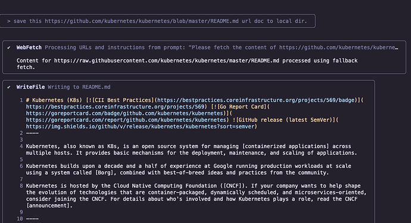Open the img.shields.io release badge link
Screen dimensions: 411x223
[x=140, y=127]
